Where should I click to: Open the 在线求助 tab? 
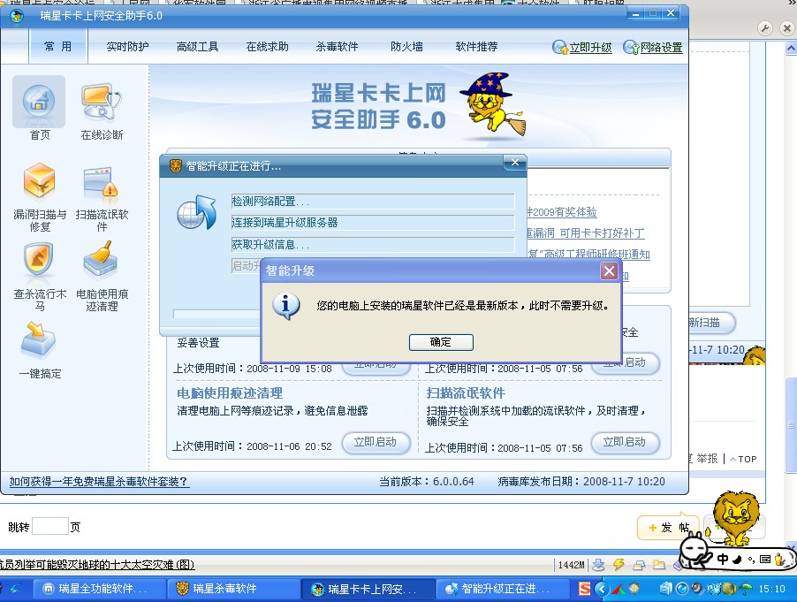pos(268,47)
